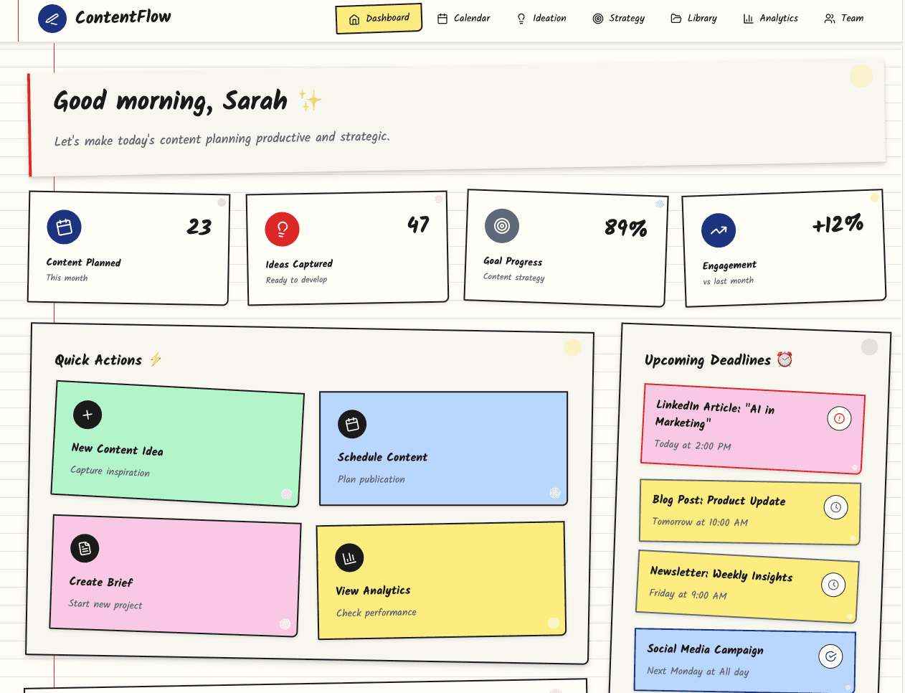This screenshot has width=905, height=693.
Task: Click the 23 Content Planned value
Action: click(x=199, y=227)
